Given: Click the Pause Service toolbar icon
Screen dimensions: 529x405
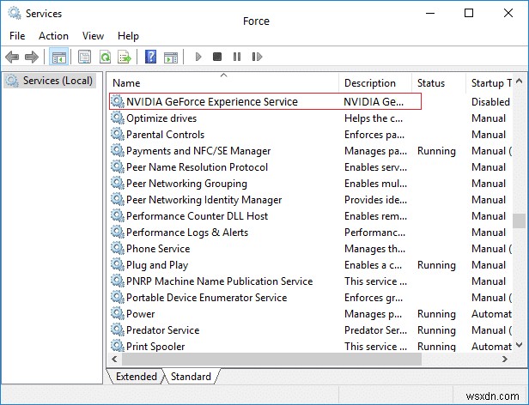Looking at the screenshot, I should pyautogui.click(x=236, y=57).
